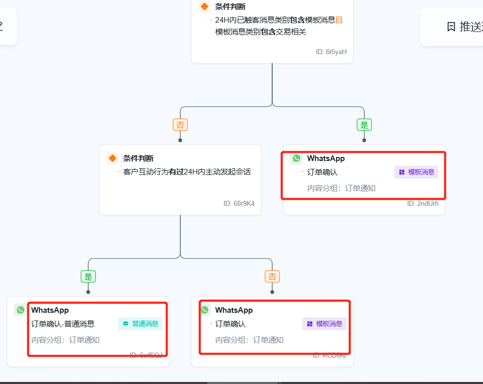This screenshot has height=384, width=483.
Task: Click the ID: 2ndUrh label
Action: point(423,203)
